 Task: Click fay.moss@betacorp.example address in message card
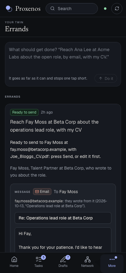[39, 201]
